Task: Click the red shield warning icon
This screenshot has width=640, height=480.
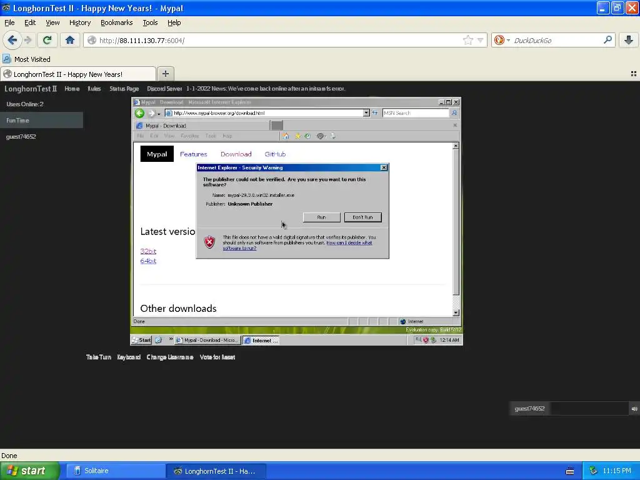Action: [210, 242]
